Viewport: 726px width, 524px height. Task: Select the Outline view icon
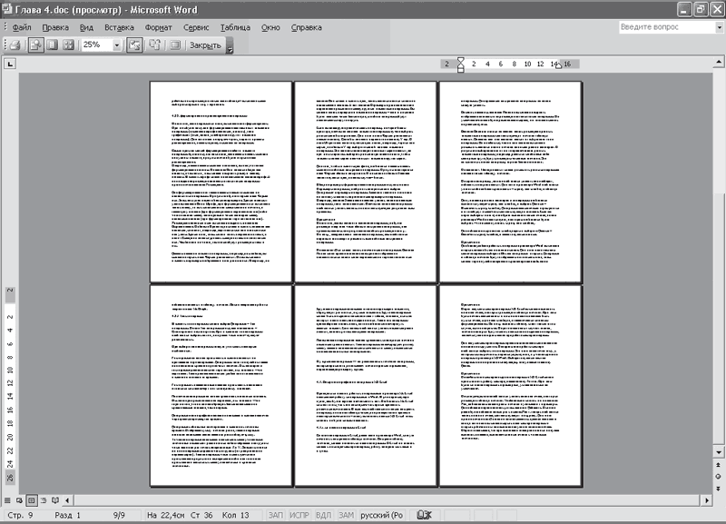tap(43, 500)
